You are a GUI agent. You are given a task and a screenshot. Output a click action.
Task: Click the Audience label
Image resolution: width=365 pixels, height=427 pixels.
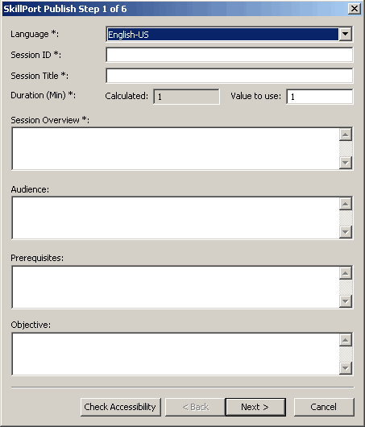pyautogui.click(x=30, y=189)
